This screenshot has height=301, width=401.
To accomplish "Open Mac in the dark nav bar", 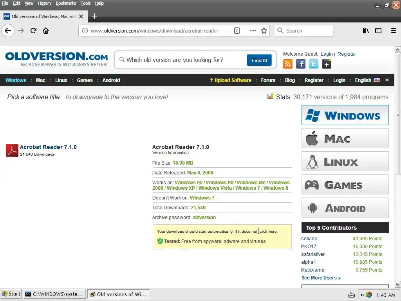I will [x=41, y=80].
